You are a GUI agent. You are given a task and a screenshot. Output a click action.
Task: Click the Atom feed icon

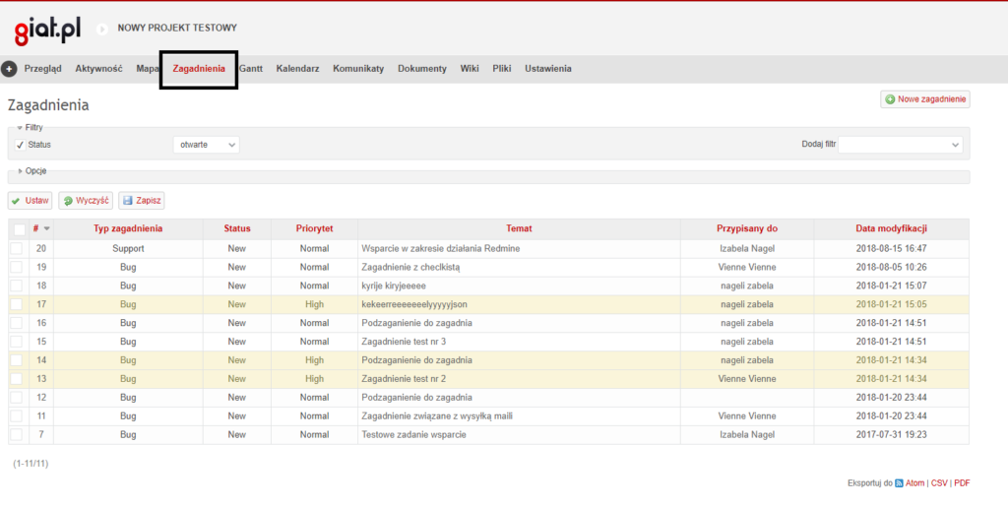pyautogui.click(x=900, y=483)
